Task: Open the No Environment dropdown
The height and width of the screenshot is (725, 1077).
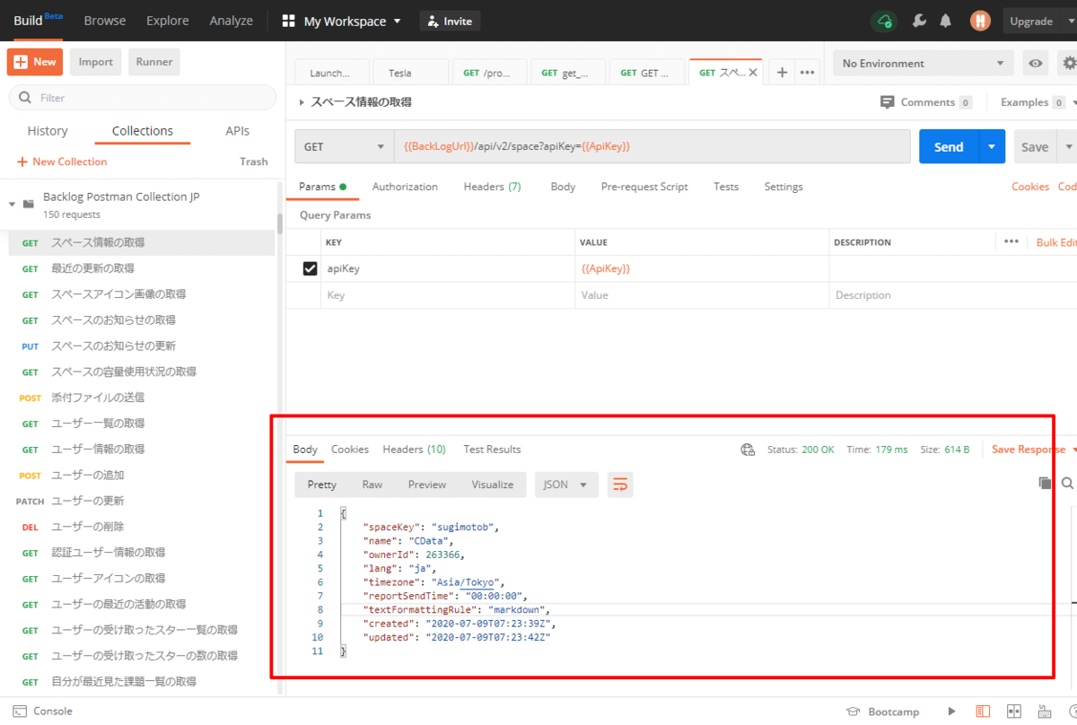Action: pos(924,64)
